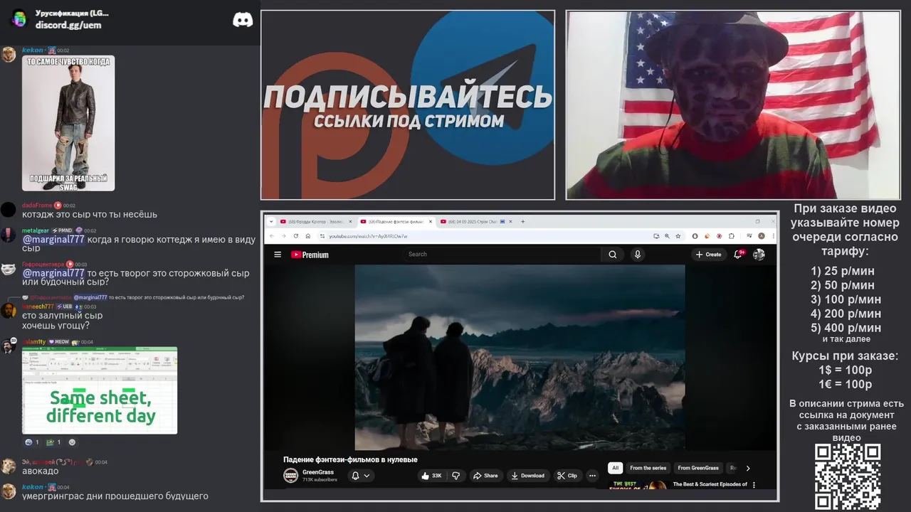Start voice search with microphone icon
The width and height of the screenshot is (911, 512).
click(x=638, y=255)
